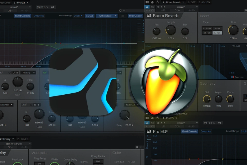Screen dimensions: 247x165
Task: Click the sidechain icon in the 2 - Pro EQ window
Action: [52, 7]
